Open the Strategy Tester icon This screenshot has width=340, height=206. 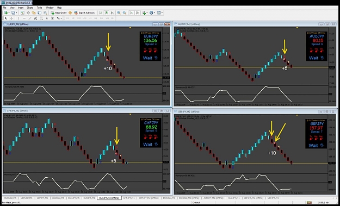pos(45,13)
